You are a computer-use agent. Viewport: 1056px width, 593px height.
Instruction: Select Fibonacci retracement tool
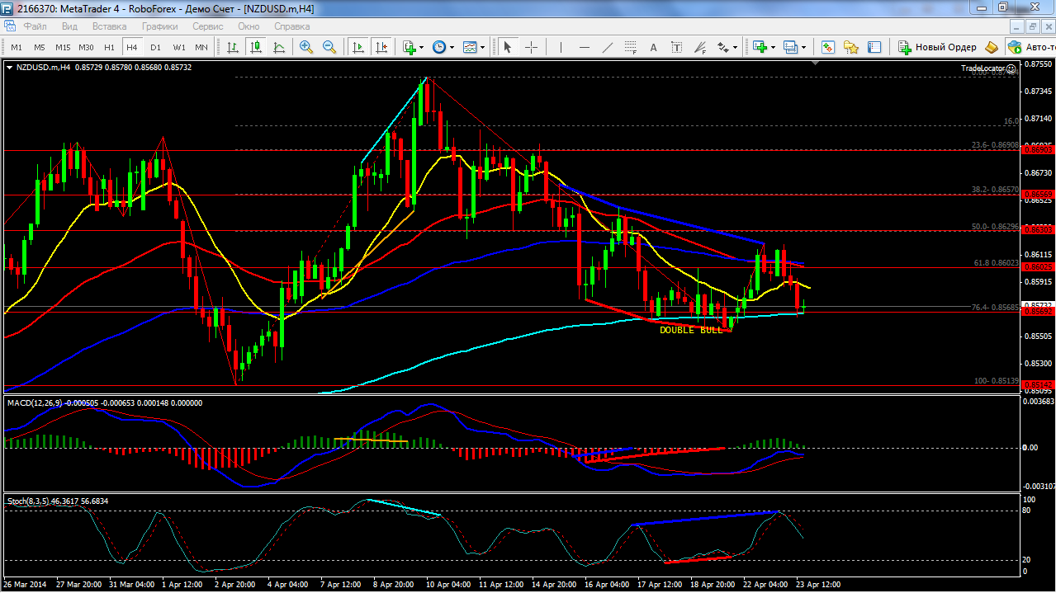tap(631, 47)
